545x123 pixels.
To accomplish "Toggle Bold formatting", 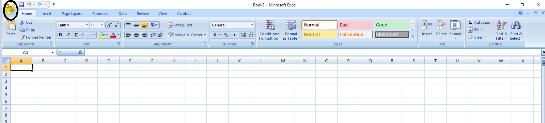I will (61, 35).
